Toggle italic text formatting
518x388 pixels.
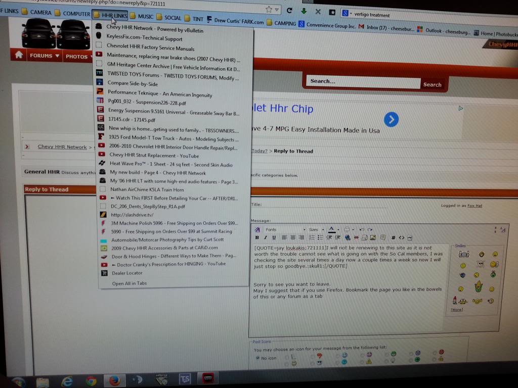(265, 237)
